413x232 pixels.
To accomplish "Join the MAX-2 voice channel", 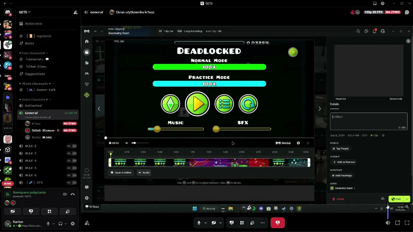I will click(48, 146).
